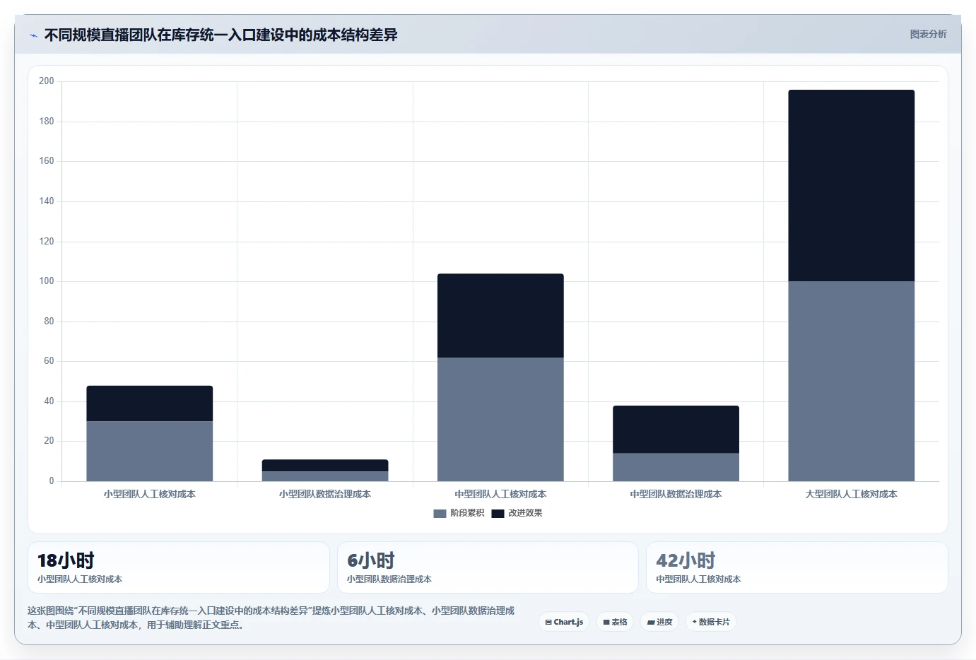Image resolution: width=976 pixels, height=660 pixels.
Task: Select the 进度 tag
Action: click(659, 622)
